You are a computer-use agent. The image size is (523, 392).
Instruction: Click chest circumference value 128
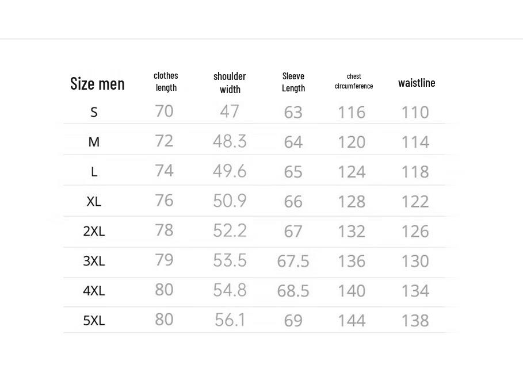[x=352, y=202]
